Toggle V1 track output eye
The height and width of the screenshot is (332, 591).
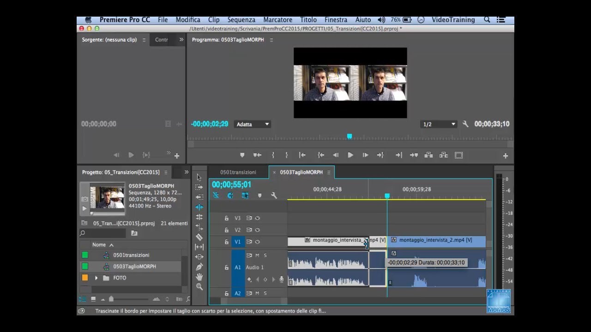coord(258,242)
